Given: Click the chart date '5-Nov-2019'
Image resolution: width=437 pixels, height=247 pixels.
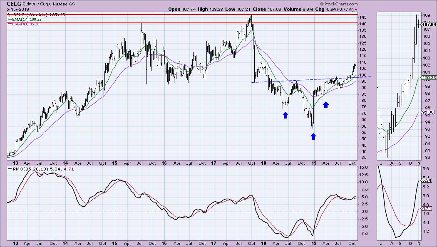Looking at the screenshot, I should click(18, 9).
